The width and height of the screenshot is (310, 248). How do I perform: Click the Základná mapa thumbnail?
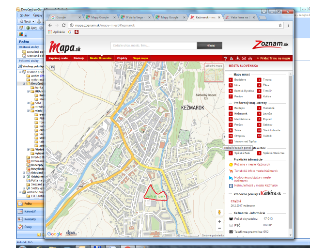[x=214, y=72]
